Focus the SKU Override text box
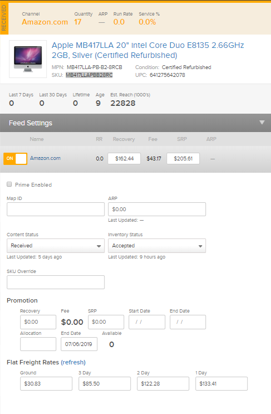This screenshot has width=271, height=414. click(56, 283)
